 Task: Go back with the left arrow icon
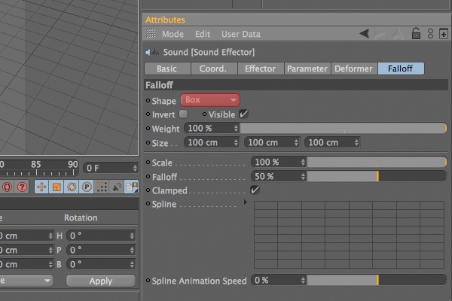tap(365, 34)
